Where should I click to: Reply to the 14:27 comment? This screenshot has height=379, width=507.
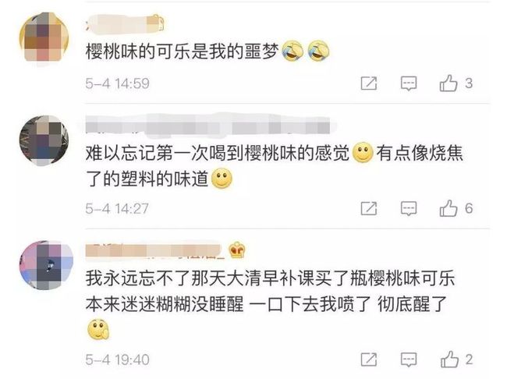coord(409,208)
